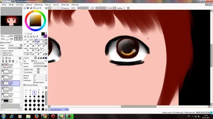Create a new linework layer
Viewport: 213px width, 119px height.
pyautogui.click(x=6, y=58)
